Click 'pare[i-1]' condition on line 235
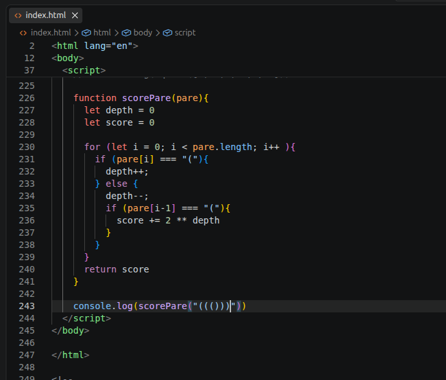This screenshot has height=380, width=446. click(x=152, y=209)
